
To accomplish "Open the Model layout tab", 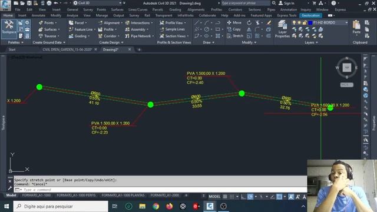I will (x=11, y=195).
